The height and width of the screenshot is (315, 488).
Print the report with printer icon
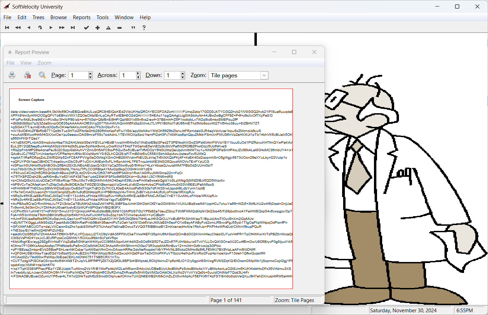pyautogui.click(x=12, y=75)
